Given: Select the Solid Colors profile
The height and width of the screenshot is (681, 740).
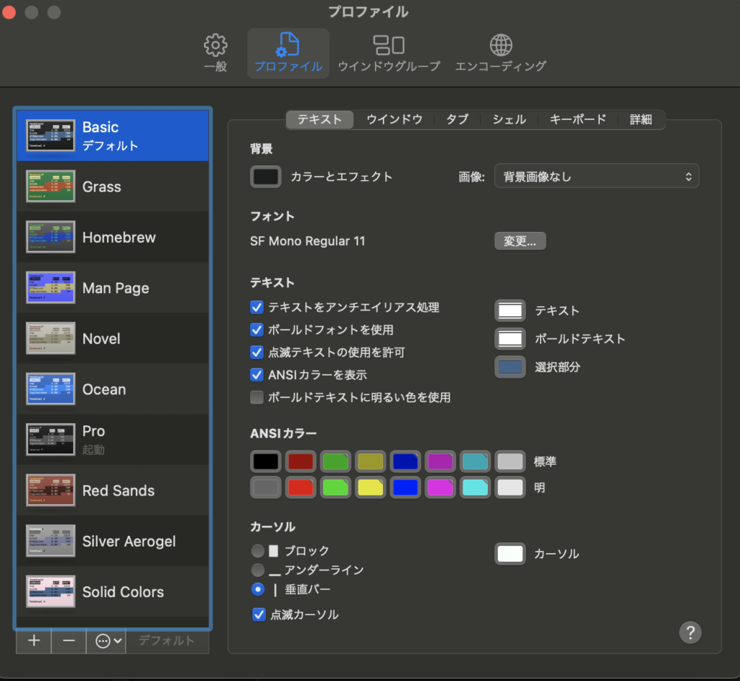Looking at the screenshot, I should click(x=113, y=591).
